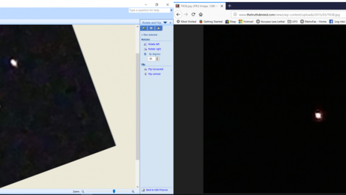Viewport: 346px width, 195px height.
Task: Open the Metrofax - Home bookmark
Action: [313, 21]
